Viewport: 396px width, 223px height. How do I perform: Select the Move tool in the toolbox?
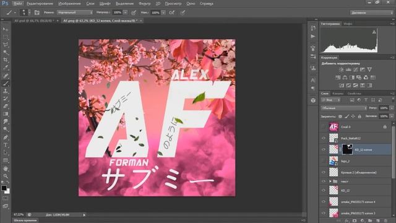tap(6, 29)
